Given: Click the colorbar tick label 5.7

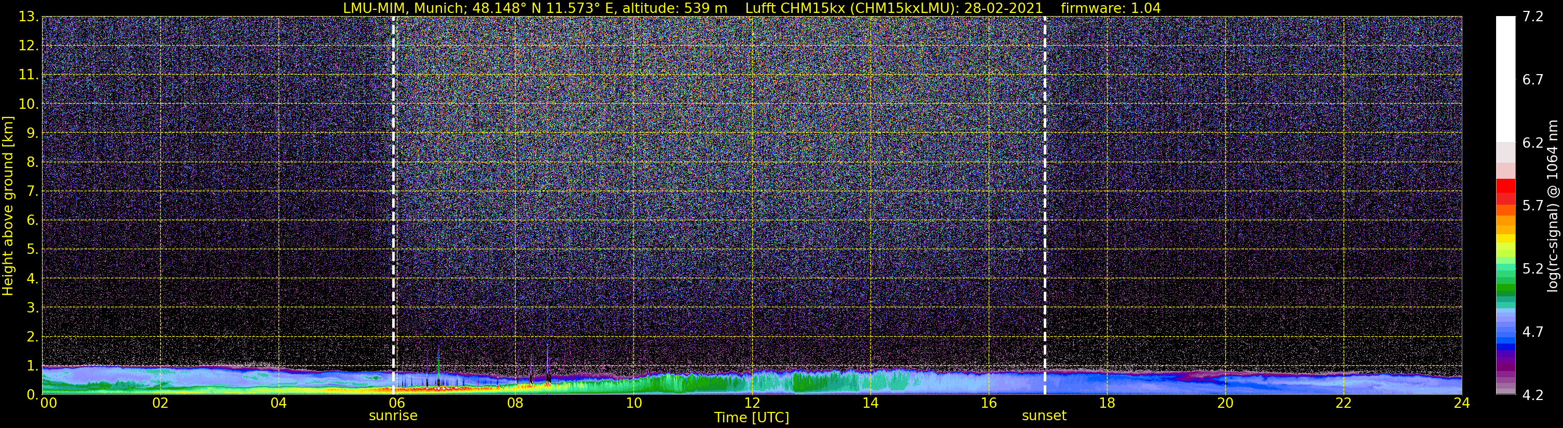Looking at the screenshot, I should point(1533,206).
